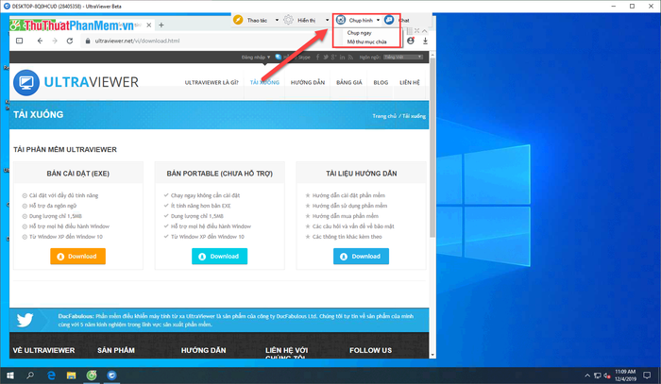The image size is (661, 384).
Task: Collapse the UltraViewer toolbar with chevron-up icon
Action: 425,31
